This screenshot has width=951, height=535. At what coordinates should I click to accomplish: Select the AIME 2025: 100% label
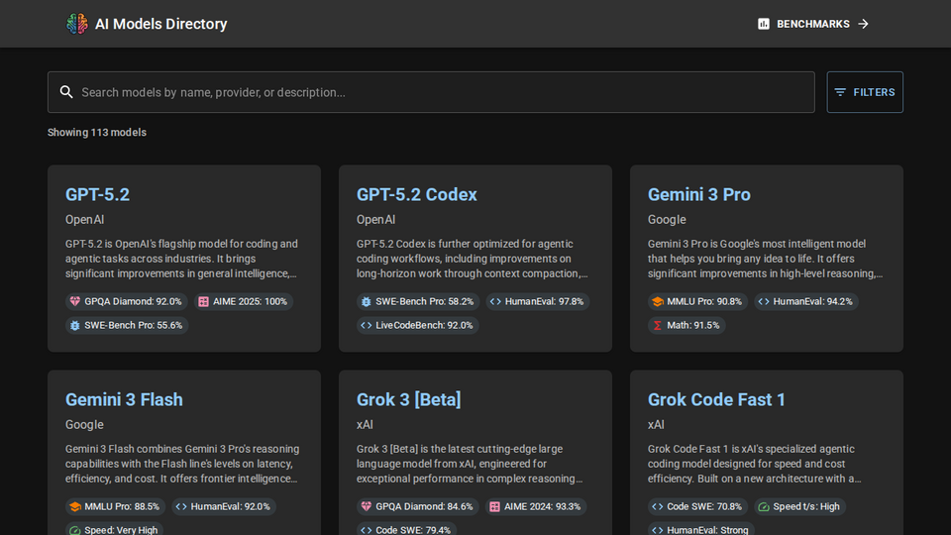click(x=250, y=301)
